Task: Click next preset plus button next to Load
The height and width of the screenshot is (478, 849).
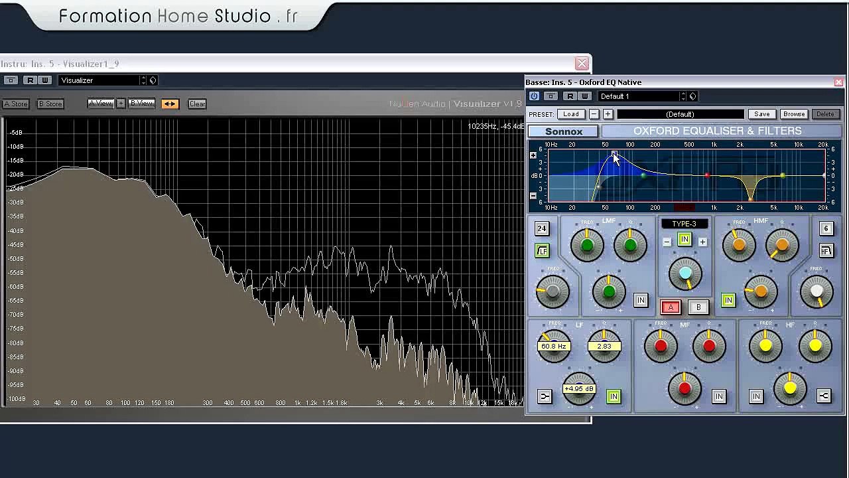Action: [x=608, y=114]
